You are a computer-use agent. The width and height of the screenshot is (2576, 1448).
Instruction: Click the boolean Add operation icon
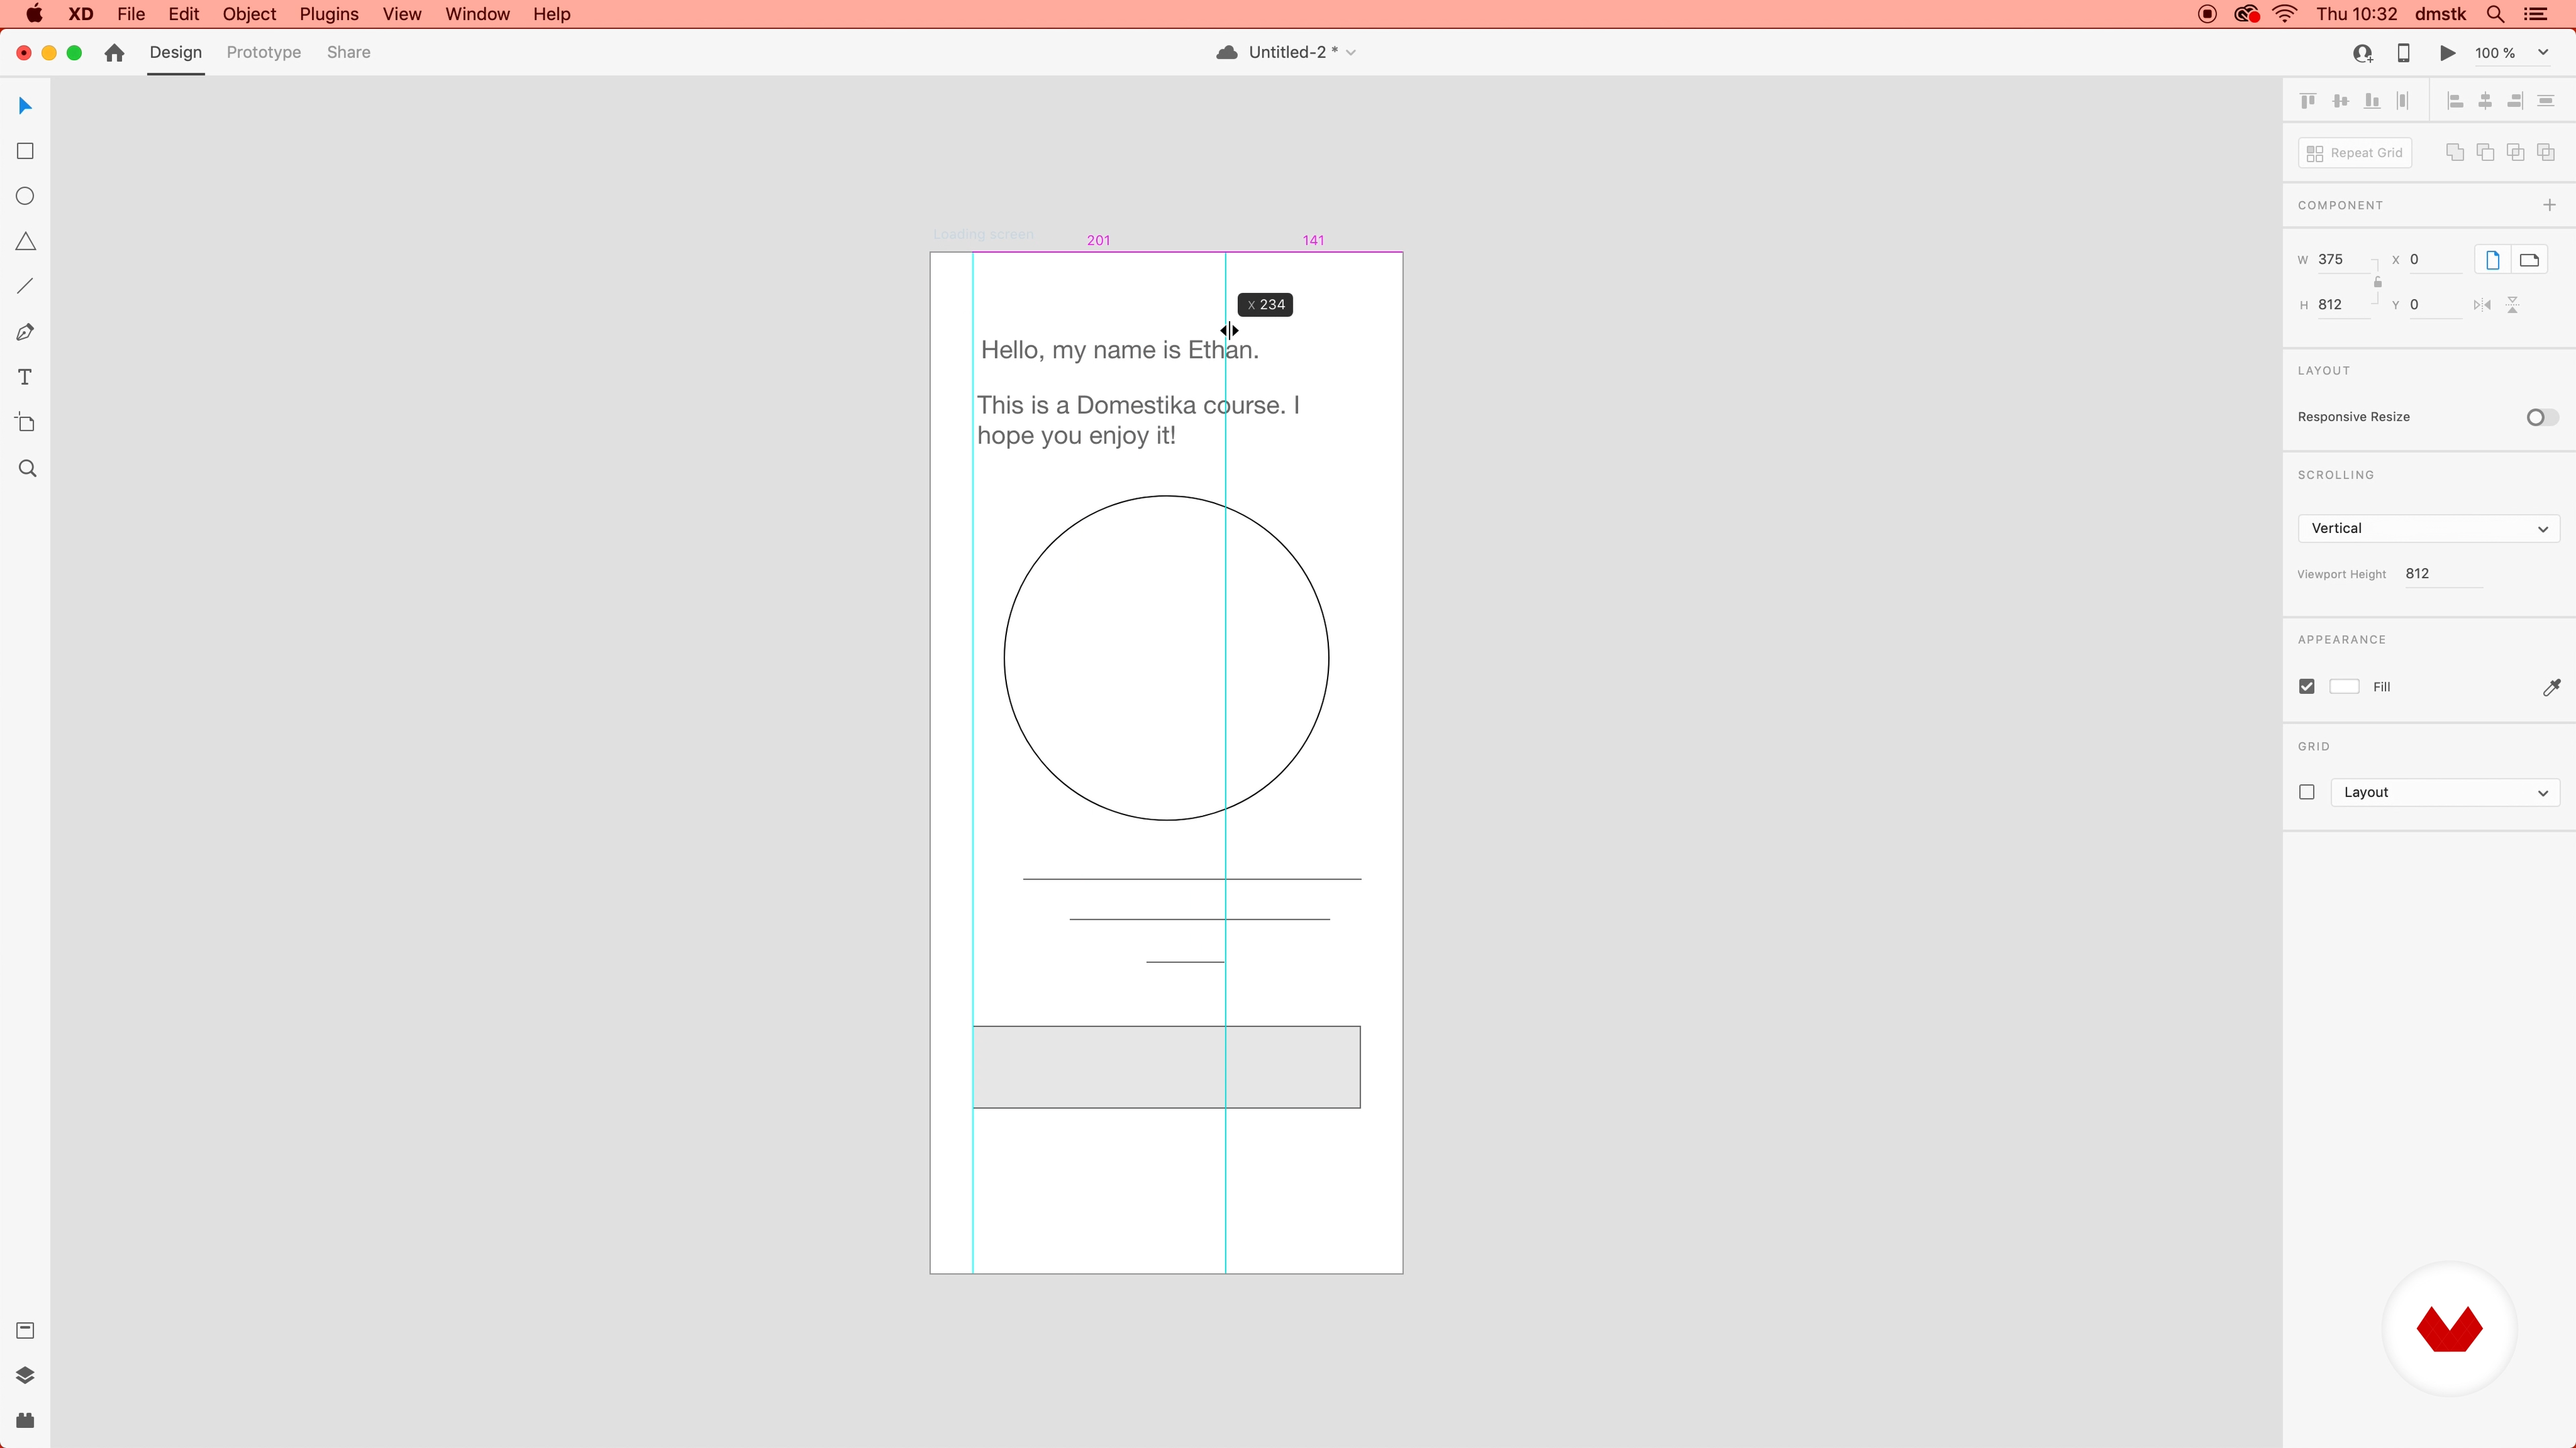(x=2455, y=152)
